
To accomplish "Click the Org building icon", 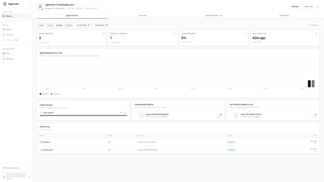I will point(4,53).
